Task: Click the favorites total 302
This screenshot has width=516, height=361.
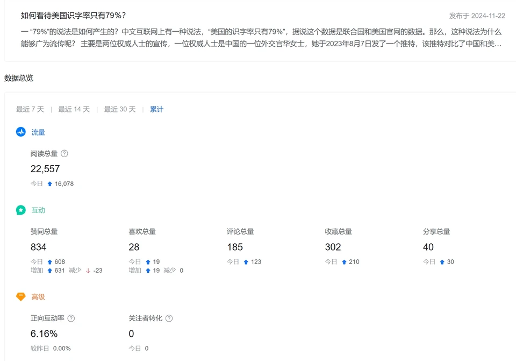Action: click(x=333, y=247)
